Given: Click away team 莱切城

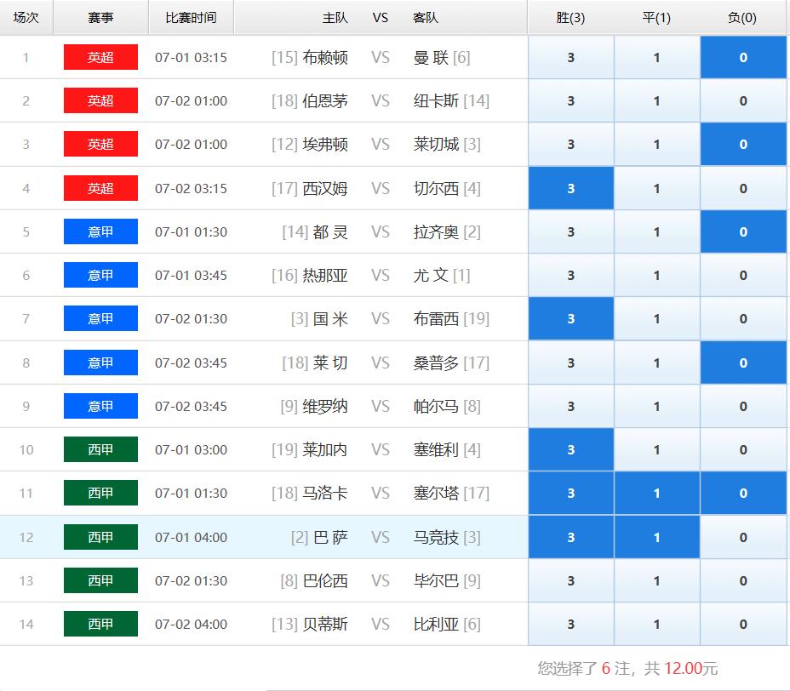Looking at the screenshot, I should pos(437,144).
